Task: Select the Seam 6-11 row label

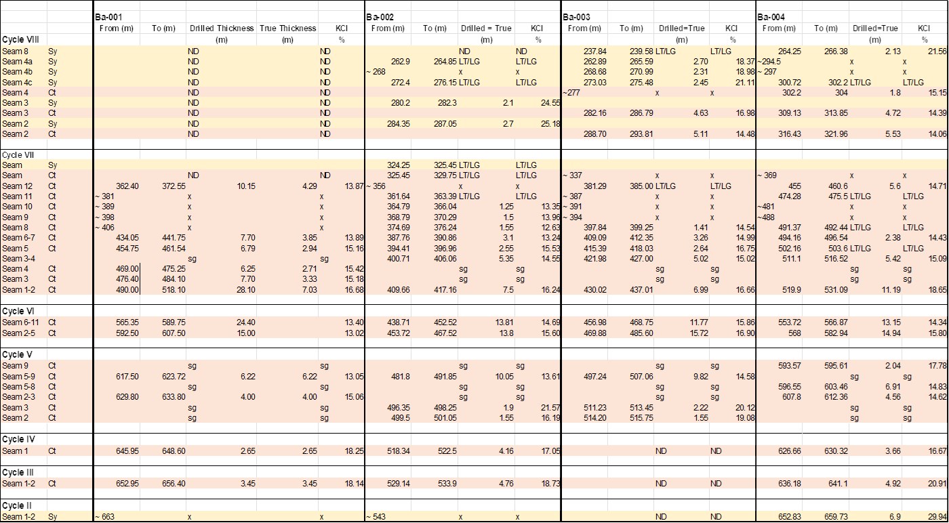Action: [22, 322]
